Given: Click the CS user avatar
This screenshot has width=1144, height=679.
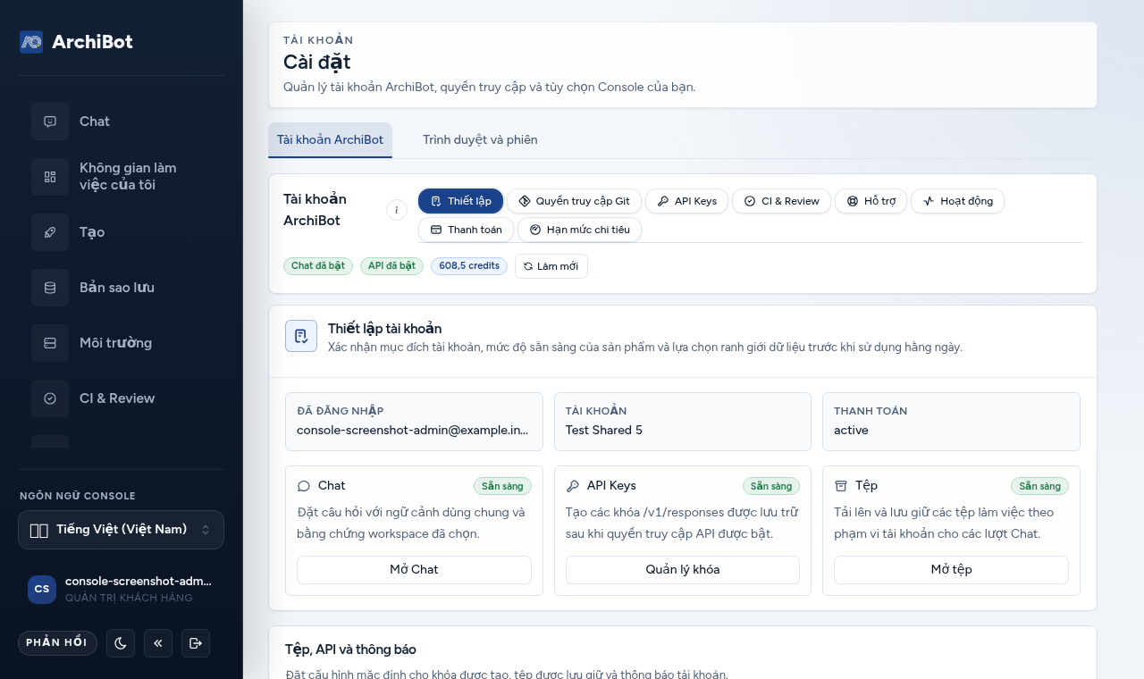Looking at the screenshot, I should 42,589.
